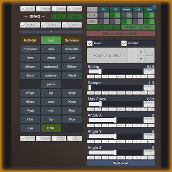172x172 pixels.
Task: Toggle the Rot Grab switch
Action: point(149,21)
